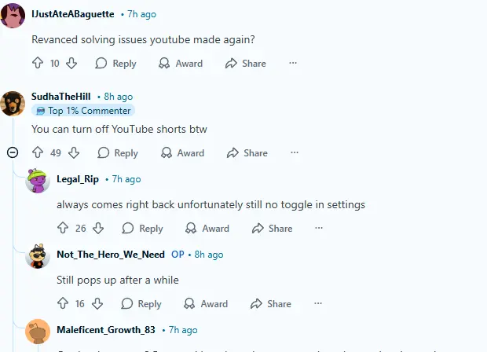Screen dimensions: 487x352
Task: Open Maleficent_Growth_83's profile link
Action: pyautogui.click(x=106, y=330)
